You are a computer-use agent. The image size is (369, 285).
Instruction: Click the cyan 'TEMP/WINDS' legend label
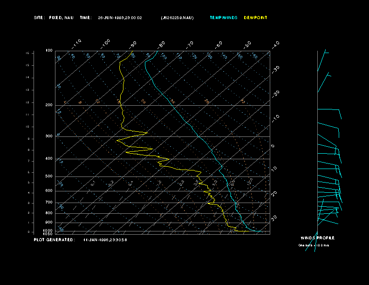pyautogui.click(x=224, y=18)
